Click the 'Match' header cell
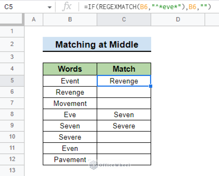This screenshot has height=176, width=219. coord(124,69)
